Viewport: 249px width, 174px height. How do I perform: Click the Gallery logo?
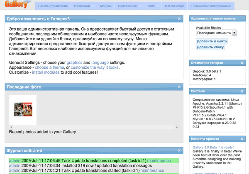(x=17, y=5)
